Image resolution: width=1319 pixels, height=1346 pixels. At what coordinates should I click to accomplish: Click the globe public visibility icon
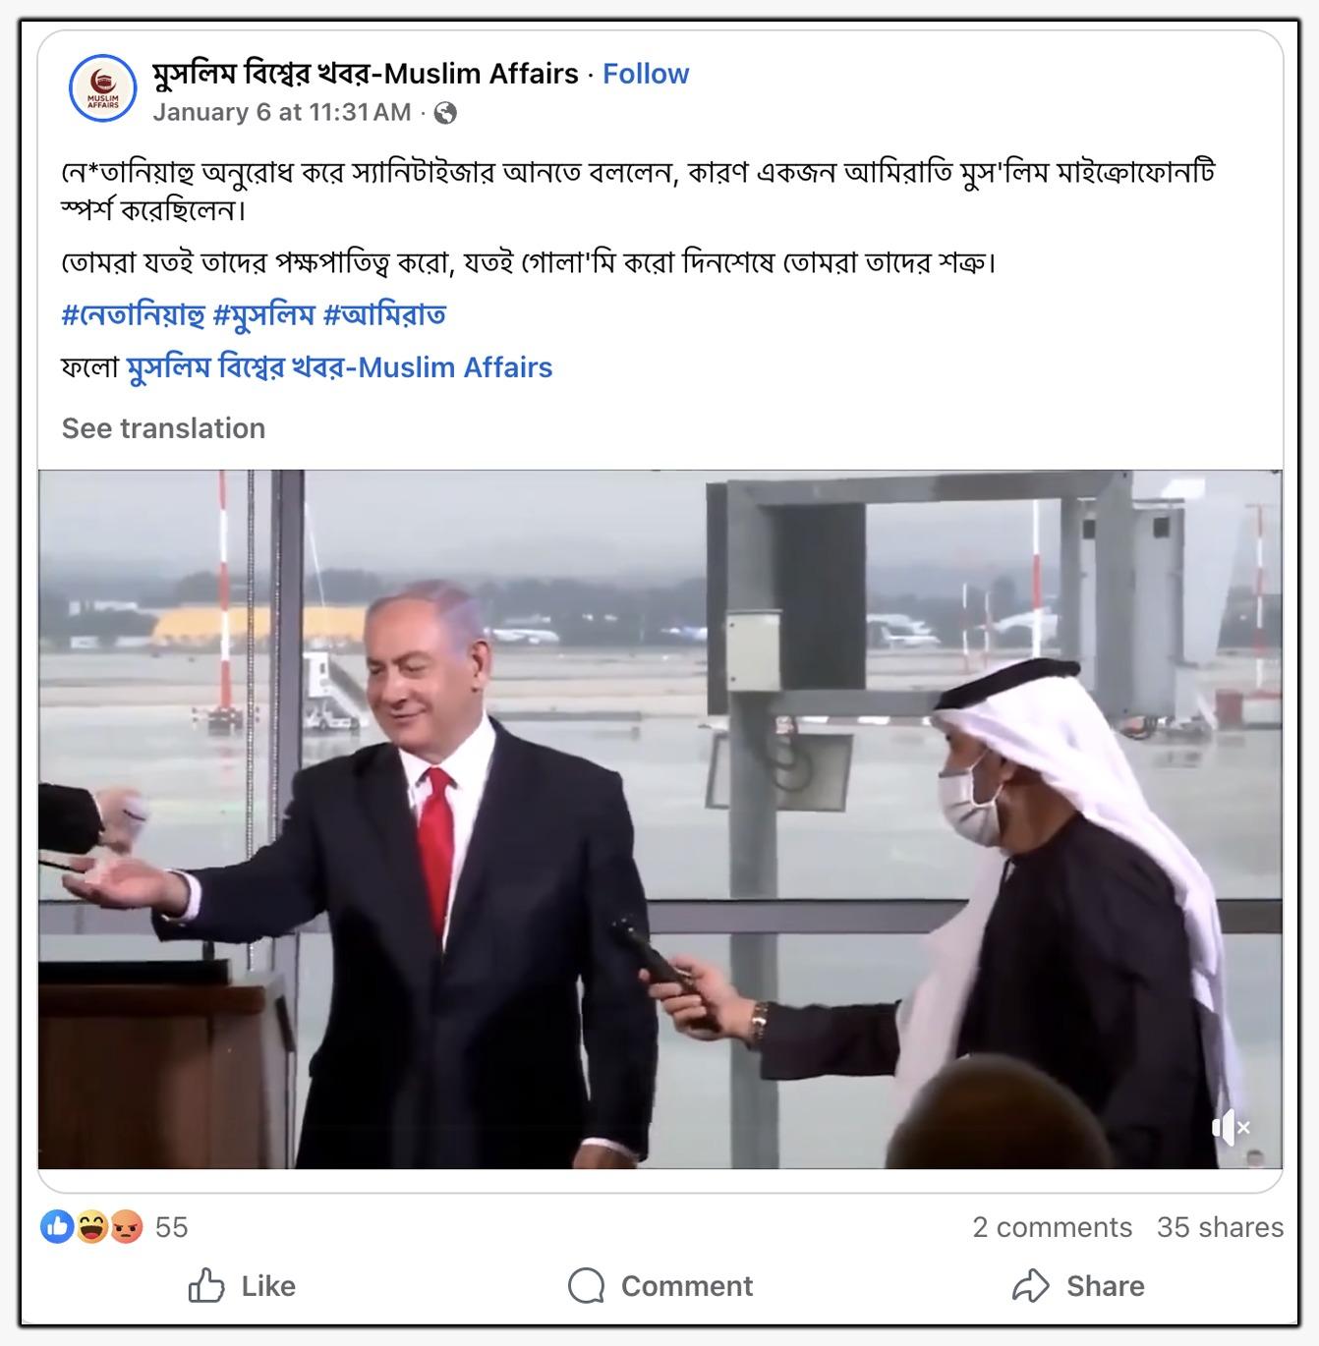point(445,113)
